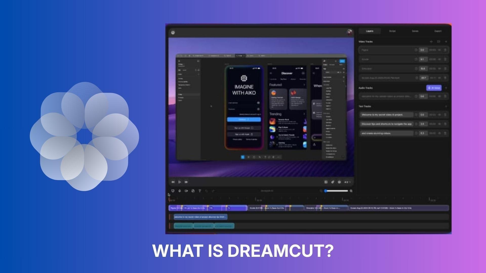Delete the Simulator layer with trash icon
This screenshot has width=486, height=273.
point(445,69)
